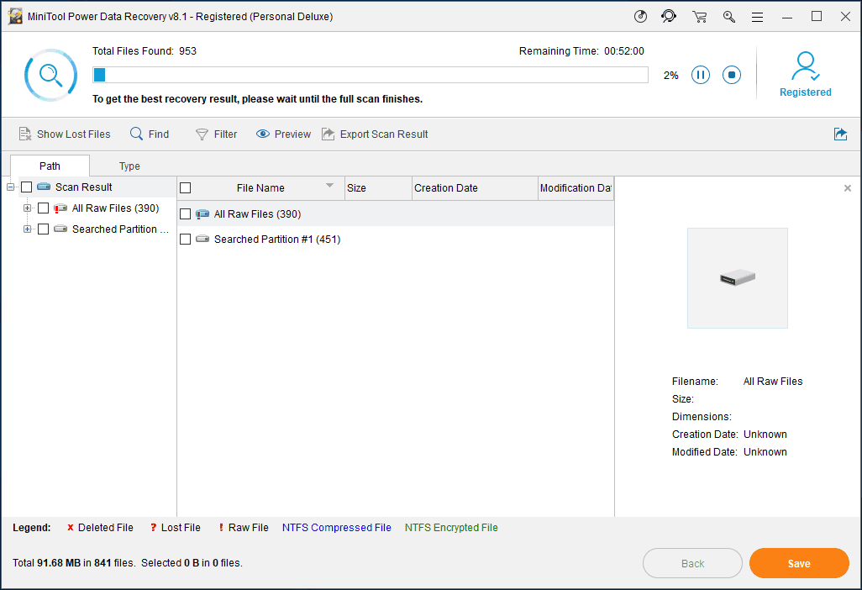Click the scan progress bar
Image resolution: width=862 pixels, height=590 pixels.
[x=370, y=75]
